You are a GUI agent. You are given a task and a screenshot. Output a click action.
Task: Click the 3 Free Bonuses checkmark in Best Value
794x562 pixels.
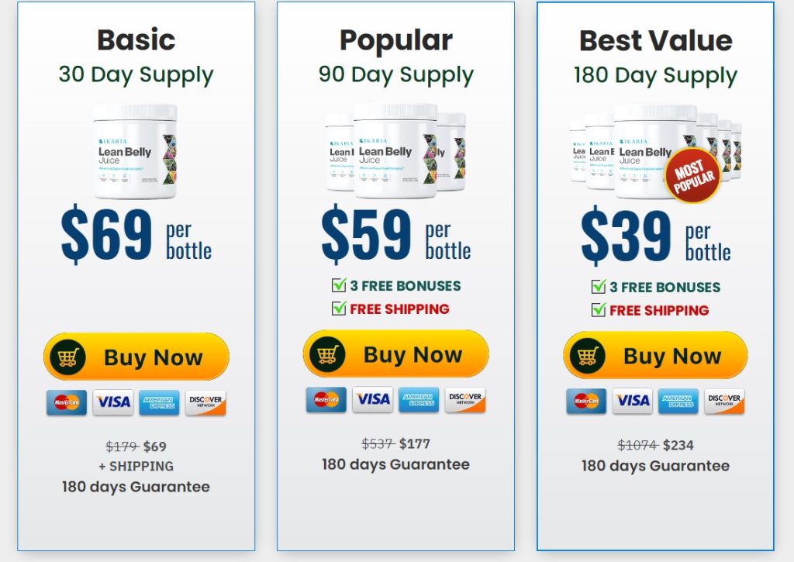tap(599, 287)
